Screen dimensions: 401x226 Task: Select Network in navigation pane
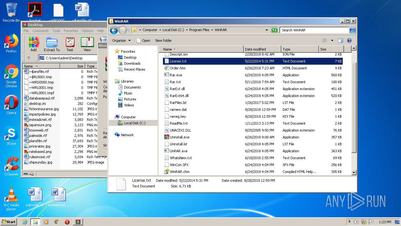click(x=127, y=135)
